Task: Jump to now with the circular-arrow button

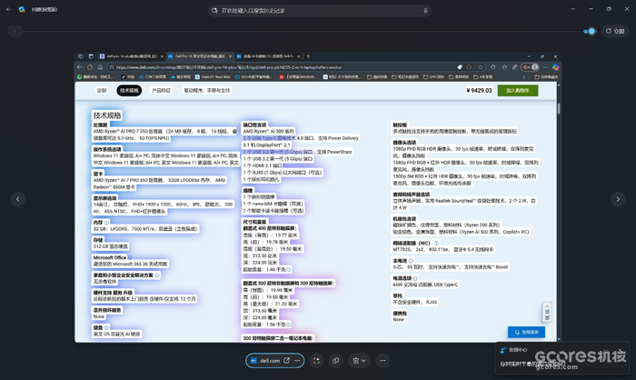Action: coord(615,31)
